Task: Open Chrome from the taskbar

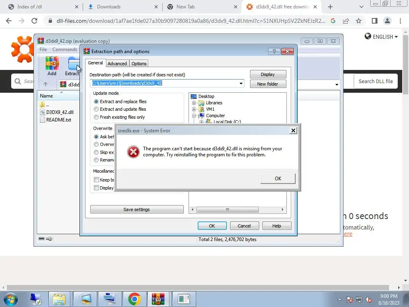Action: point(134,299)
